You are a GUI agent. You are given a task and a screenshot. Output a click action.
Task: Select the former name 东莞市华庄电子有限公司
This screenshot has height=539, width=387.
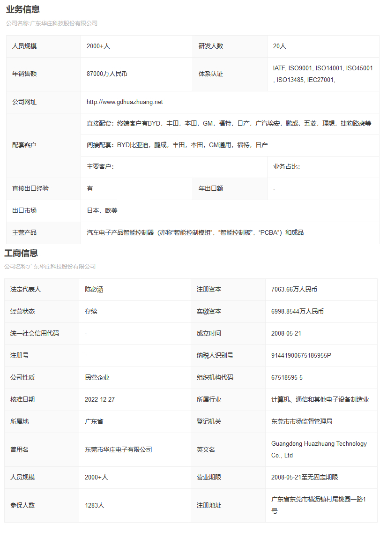(119, 449)
